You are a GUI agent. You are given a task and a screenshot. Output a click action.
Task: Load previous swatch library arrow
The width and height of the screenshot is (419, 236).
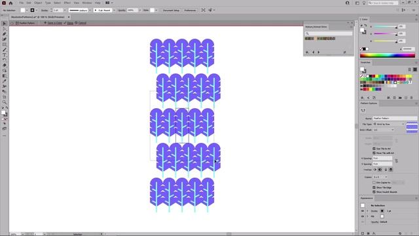[313, 52]
